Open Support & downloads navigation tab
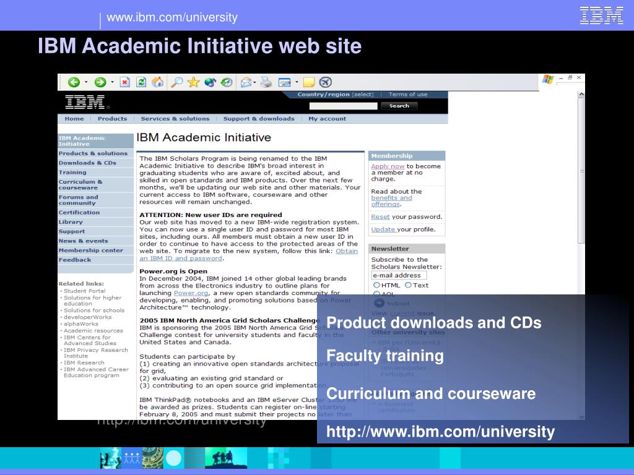 click(259, 119)
